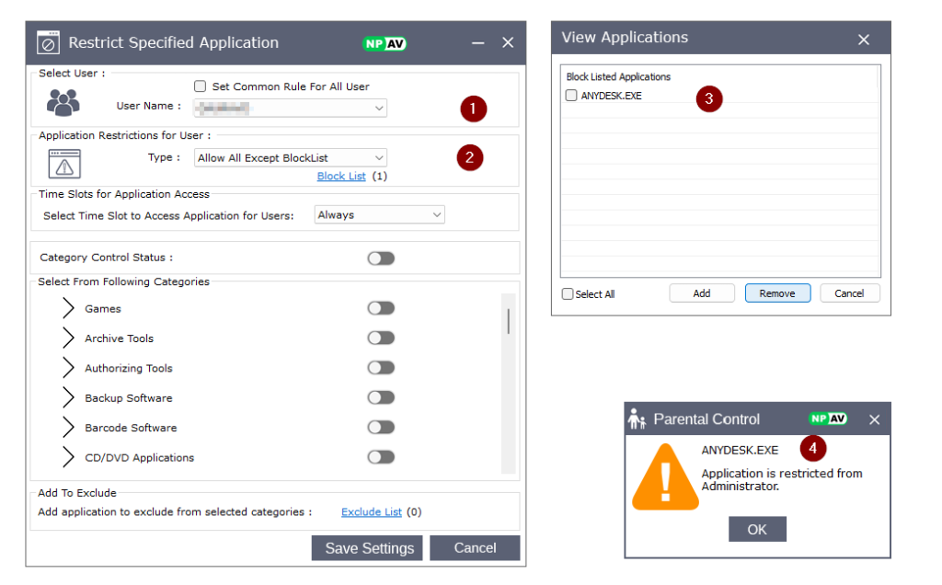Image resolution: width=942 pixels, height=585 pixels.
Task: Close the View Applications window
Action: 863,39
